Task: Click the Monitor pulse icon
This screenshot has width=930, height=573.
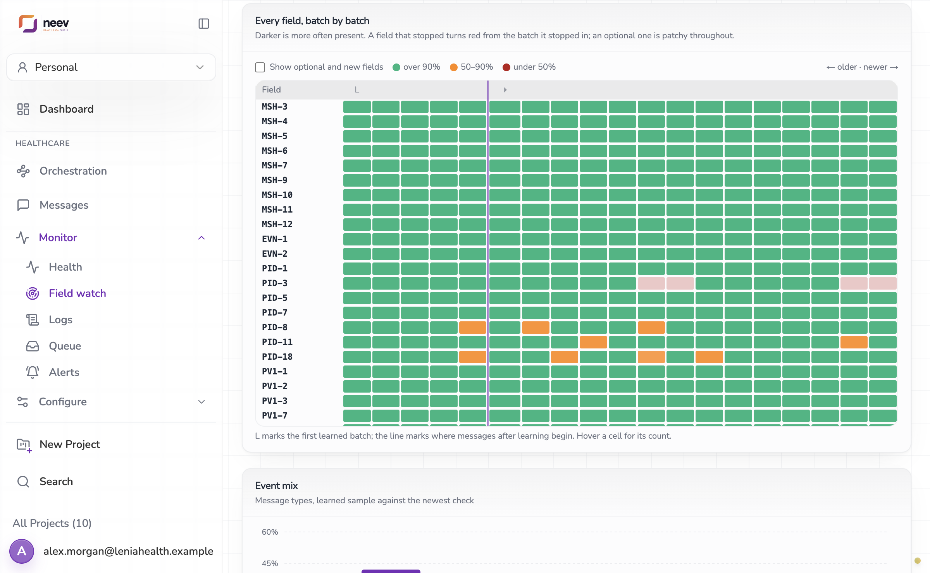Action: (22, 238)
